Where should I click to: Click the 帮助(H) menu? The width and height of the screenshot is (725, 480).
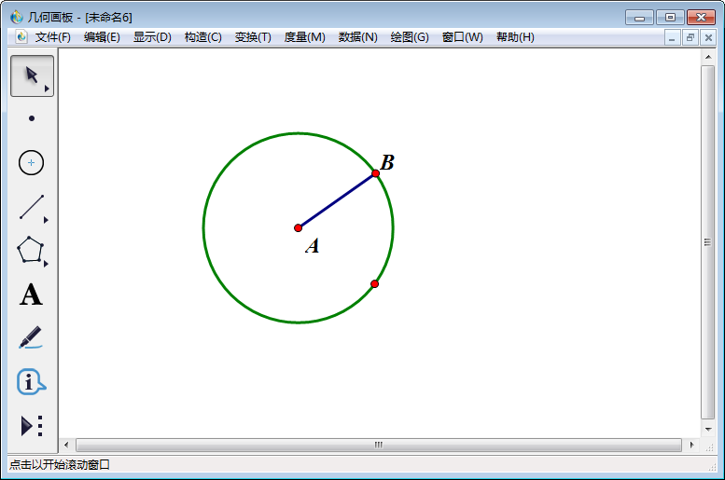coord(515,37)
